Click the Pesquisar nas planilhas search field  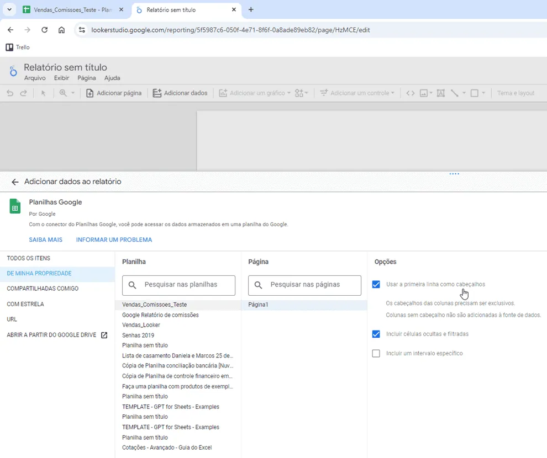(178, 285)
